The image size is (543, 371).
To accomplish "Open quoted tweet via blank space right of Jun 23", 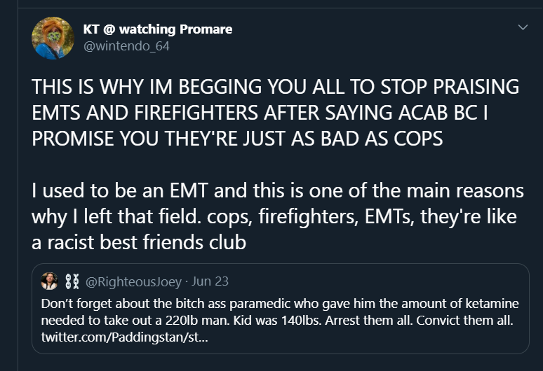I will click(377, 281).
